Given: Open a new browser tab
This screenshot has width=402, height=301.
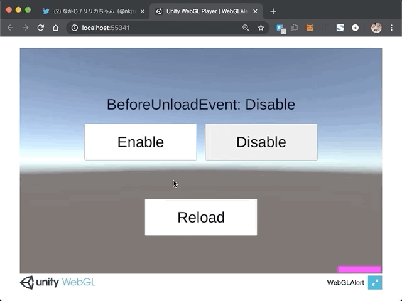Looking at the screenshot, I should [273, 11].
